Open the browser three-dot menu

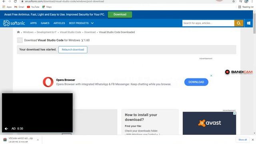[252, 1]
